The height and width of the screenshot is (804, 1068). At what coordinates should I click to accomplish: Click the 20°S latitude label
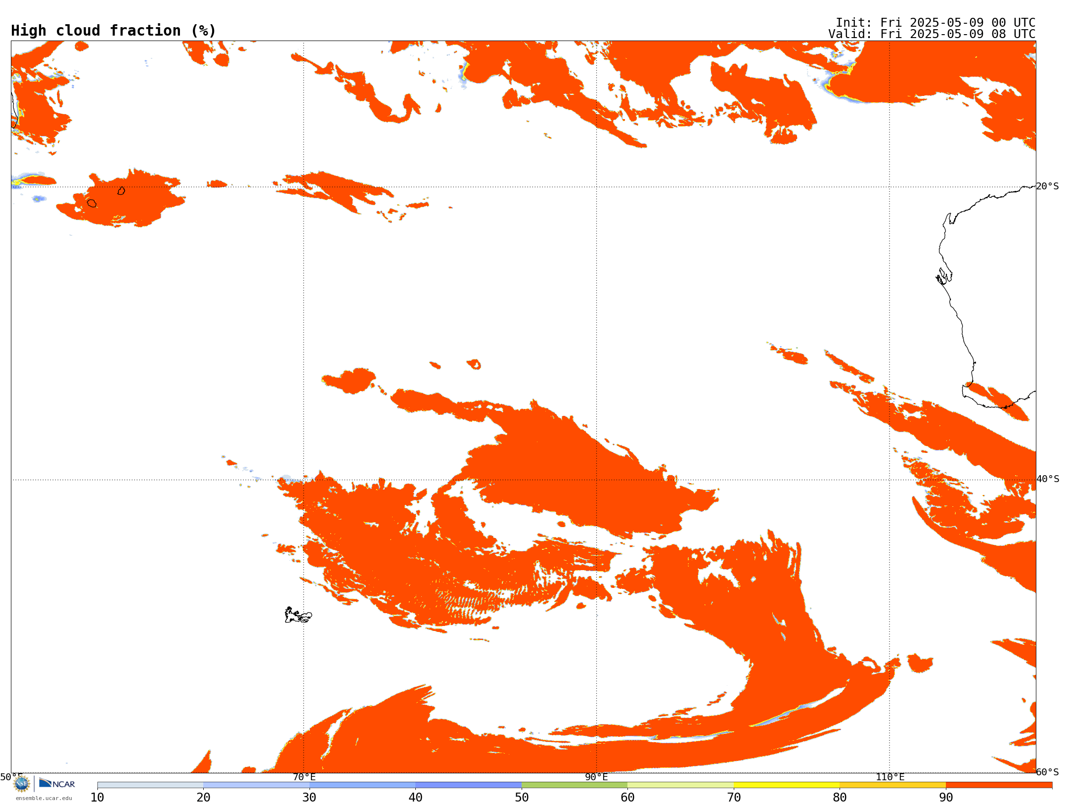(x=1048, y=186)
